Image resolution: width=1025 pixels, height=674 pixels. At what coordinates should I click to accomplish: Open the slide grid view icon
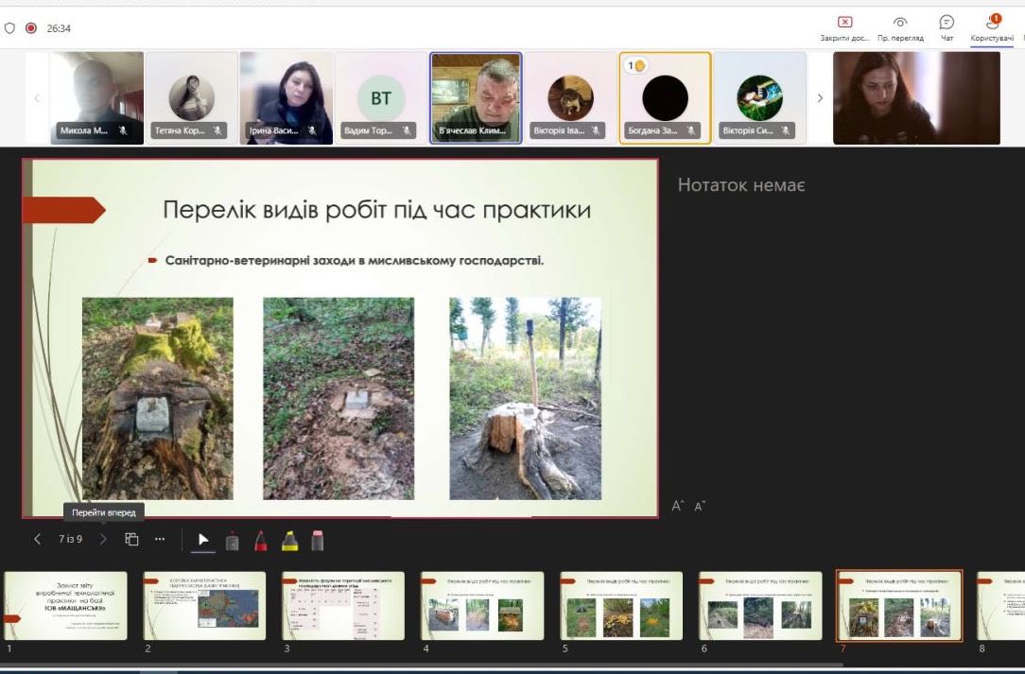tap(131, 539)
